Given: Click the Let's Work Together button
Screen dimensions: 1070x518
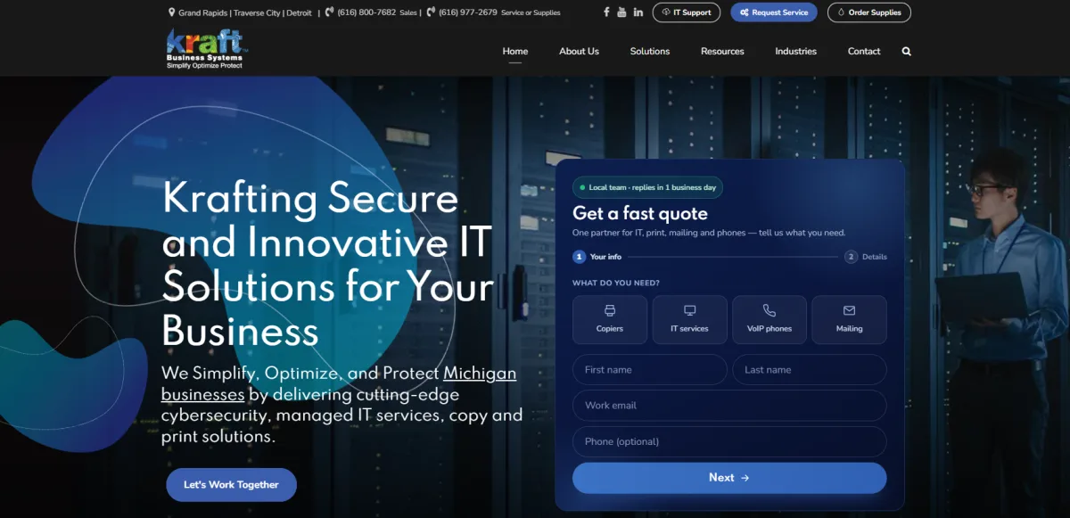Looking at the screenshot, I should (x=231, y=484).
